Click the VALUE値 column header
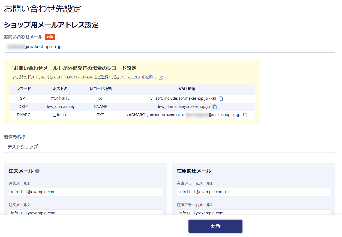The image size is (342, 237). [187, 89]
